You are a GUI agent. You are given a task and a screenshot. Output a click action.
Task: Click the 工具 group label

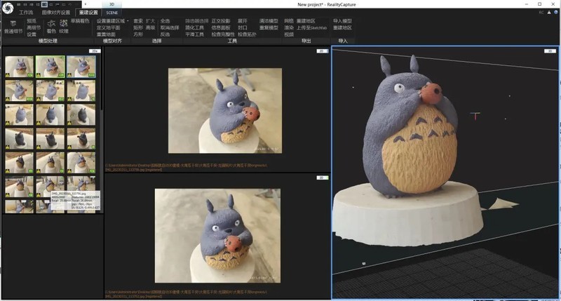pos(232,41)
